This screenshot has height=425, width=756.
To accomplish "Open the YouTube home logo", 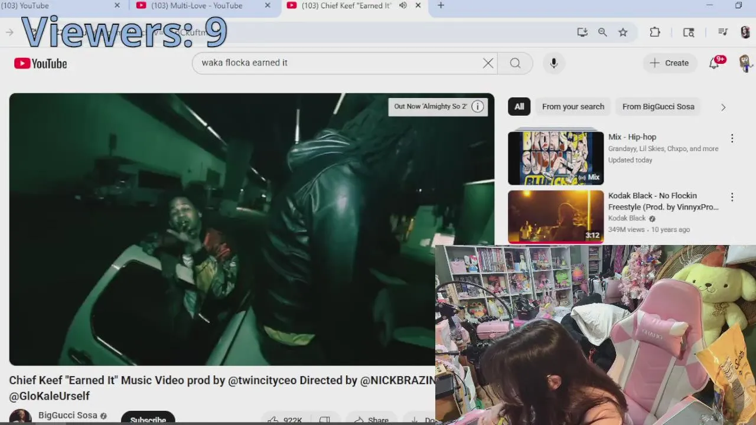I will coord(41,63).
